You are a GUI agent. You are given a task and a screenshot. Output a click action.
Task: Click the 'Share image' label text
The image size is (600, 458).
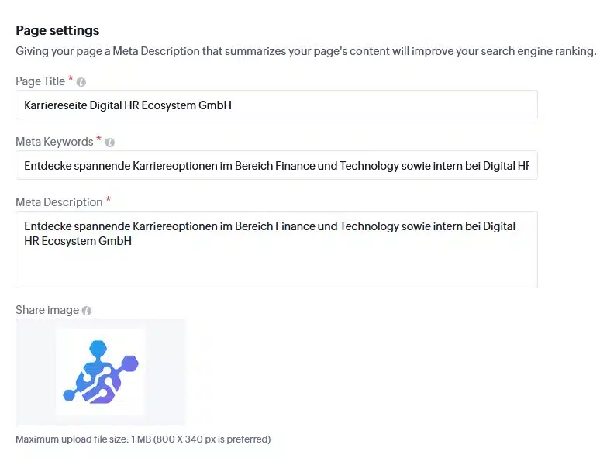[47, 310]
